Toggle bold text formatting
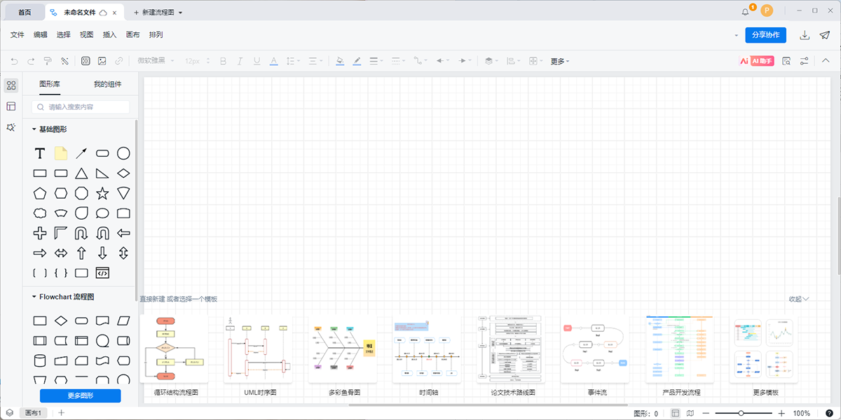The height and width of the screenshot is (420, 841). (x=223, y=61)
